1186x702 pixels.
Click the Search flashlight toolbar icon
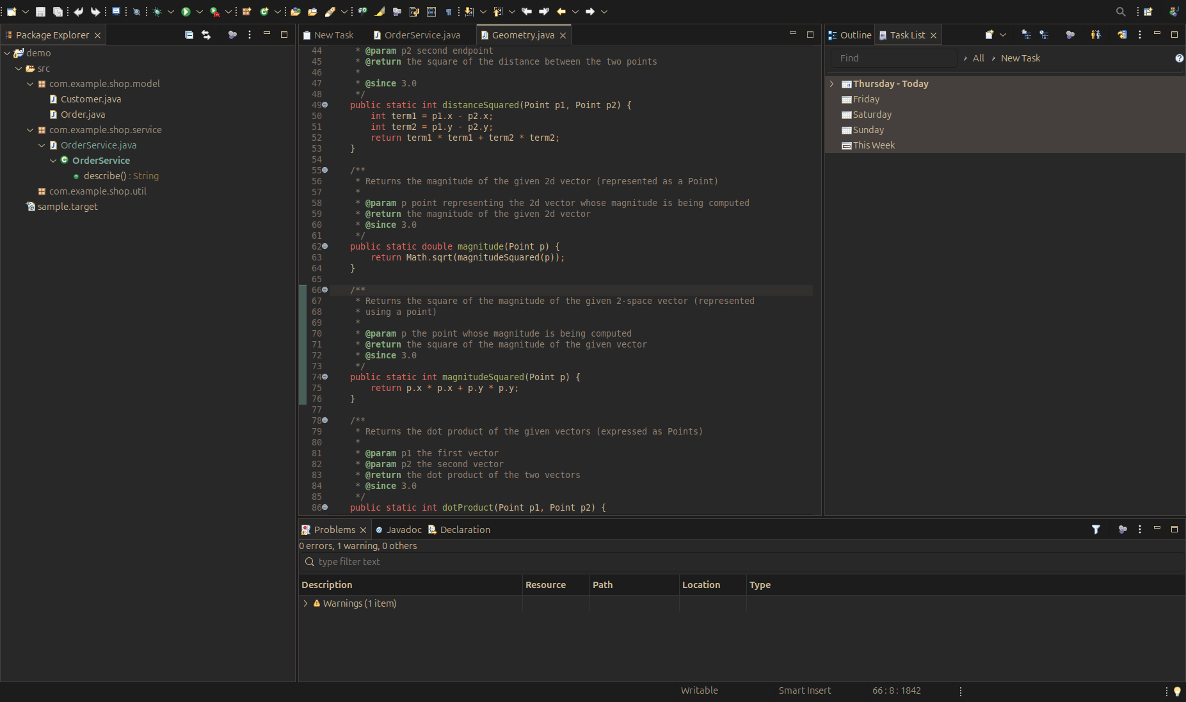click(330, 12)
